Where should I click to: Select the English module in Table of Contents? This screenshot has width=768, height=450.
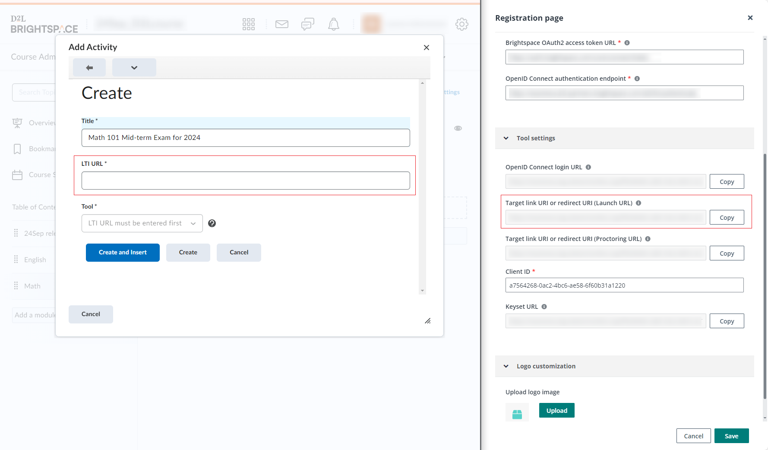coord(35,260)
